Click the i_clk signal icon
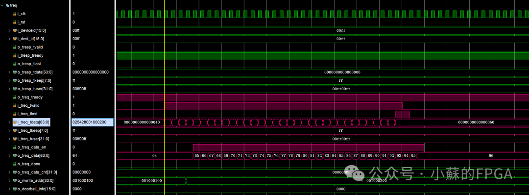The image size is (529, 195). coord(15,14)
